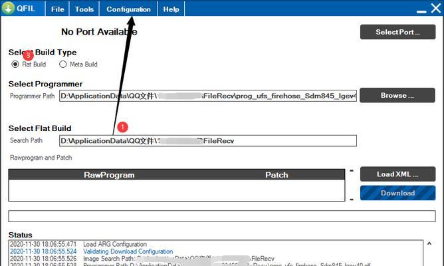Select 'Validating Download Configuration' status line
This screenshot has height=266, width=444.
tap(92, 251)
